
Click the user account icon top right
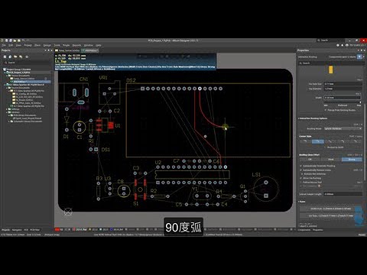click(347, 45)
